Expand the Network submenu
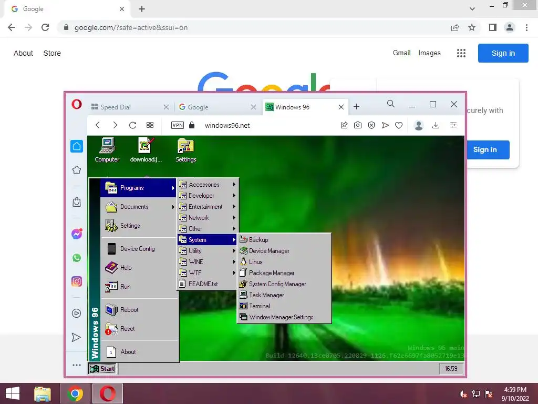 click(x=208, y=217)
